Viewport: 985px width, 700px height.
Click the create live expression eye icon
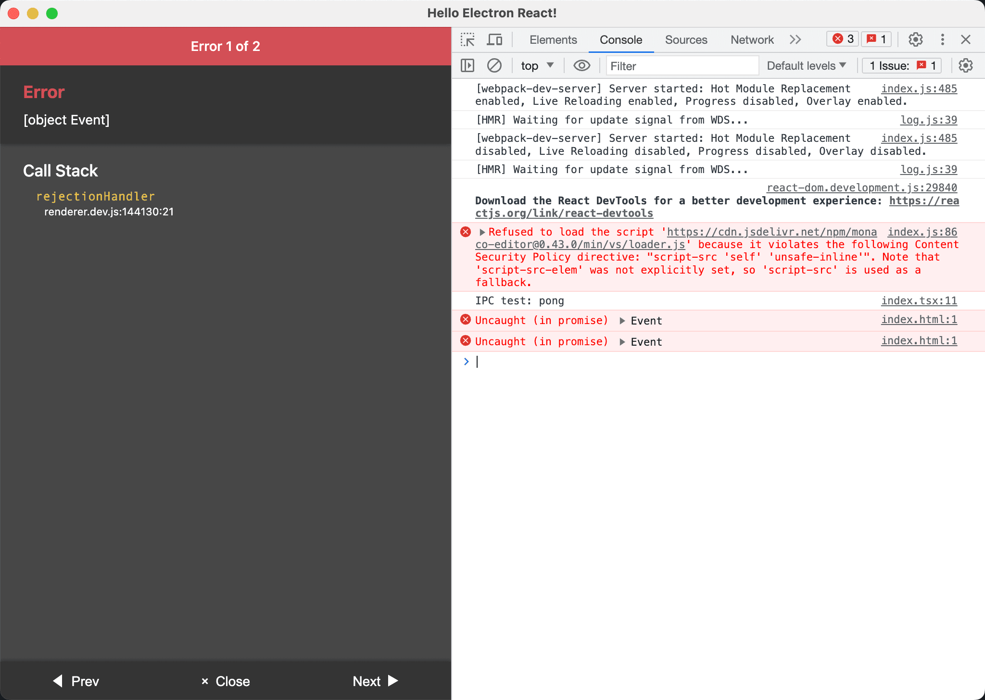[581, 65]
